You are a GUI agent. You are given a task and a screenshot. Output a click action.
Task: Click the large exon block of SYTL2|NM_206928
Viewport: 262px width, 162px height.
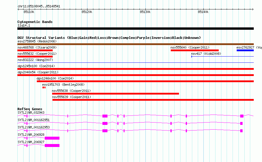(x=52, y=138)
